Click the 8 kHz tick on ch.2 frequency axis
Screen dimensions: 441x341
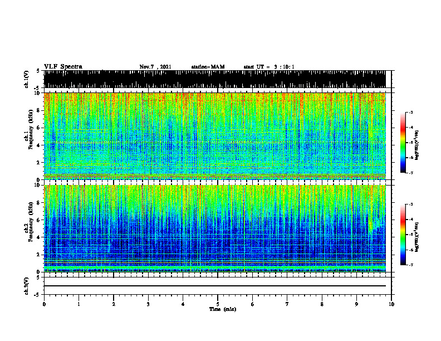39,203
